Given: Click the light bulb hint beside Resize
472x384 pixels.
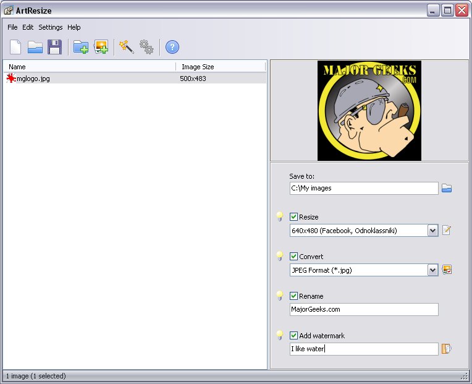Looking at the screenshot, I should coord(280,216).
